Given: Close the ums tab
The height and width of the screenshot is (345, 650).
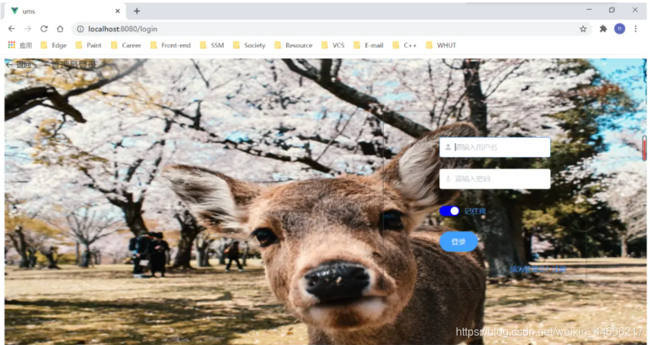Looking at the screenshot, I should [x=117, y=11].
